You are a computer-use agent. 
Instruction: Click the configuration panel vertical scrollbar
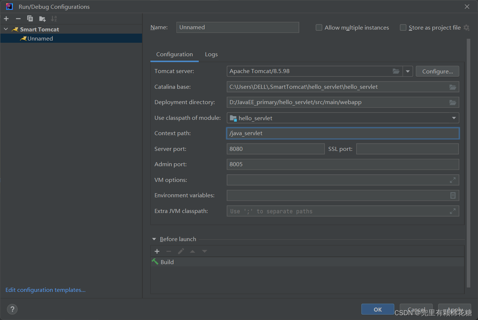pyautogui.click(x=468, y=163)
